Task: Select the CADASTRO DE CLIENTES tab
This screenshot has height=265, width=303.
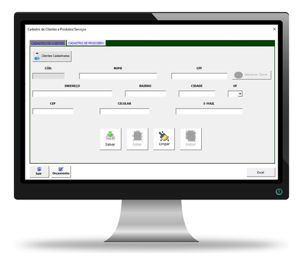Action: click(x=48, y=43)
